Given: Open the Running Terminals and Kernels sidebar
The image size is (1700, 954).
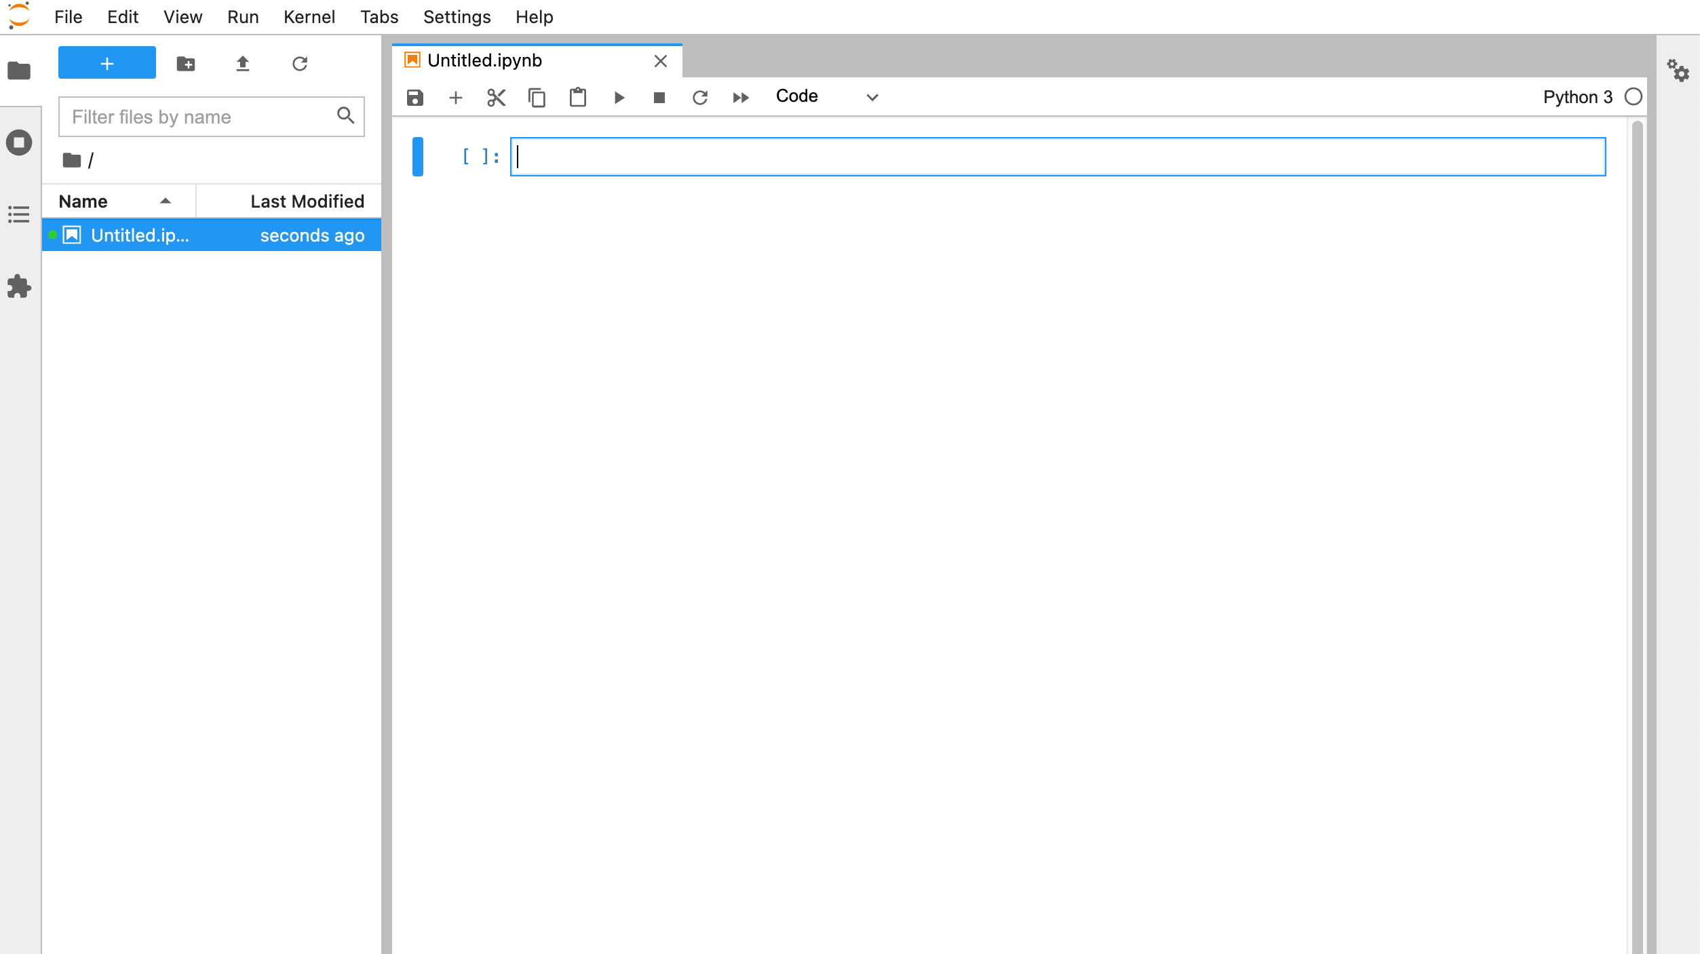Looking at the screenshot, I should [x=19, y=142].
